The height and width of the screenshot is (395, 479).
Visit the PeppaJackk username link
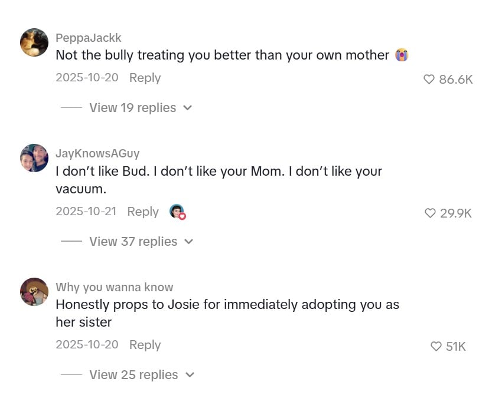coord(88,38)
